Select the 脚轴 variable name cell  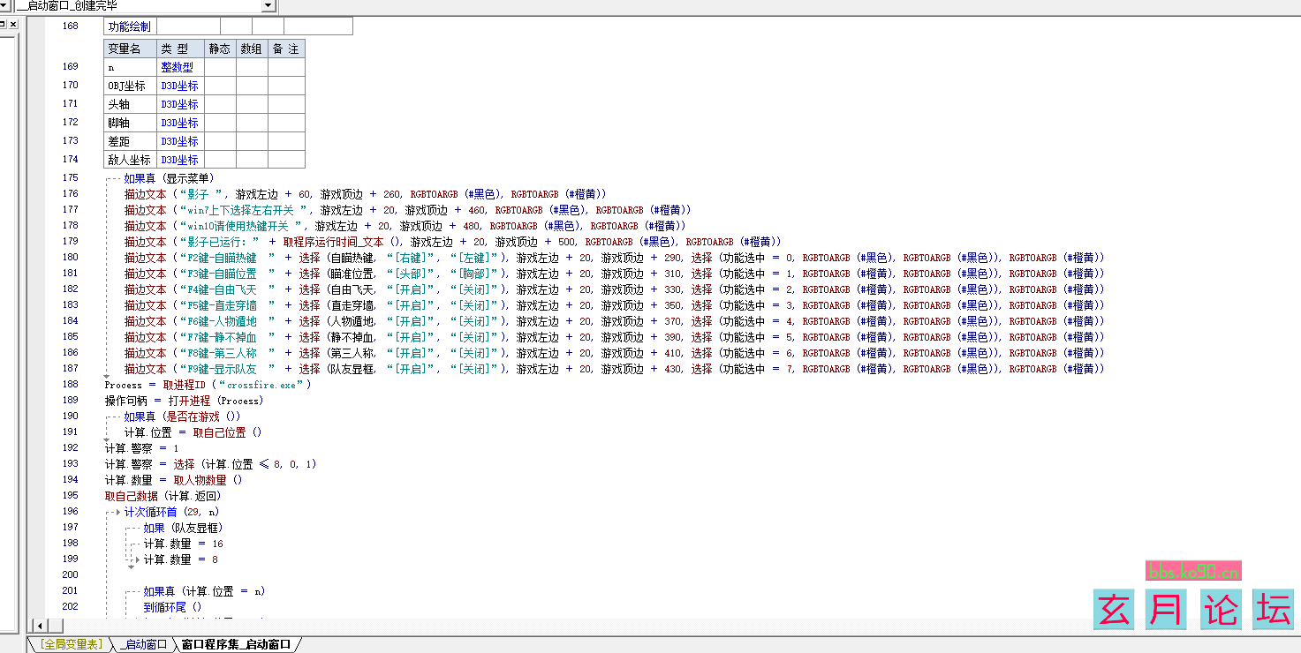click(x=131, y=123)
